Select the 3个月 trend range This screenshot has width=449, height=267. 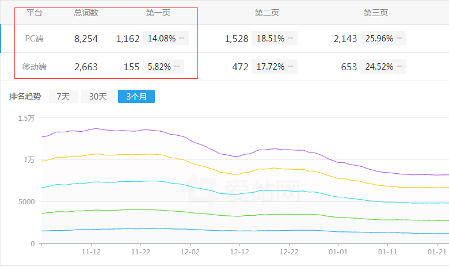click(136, 97)
